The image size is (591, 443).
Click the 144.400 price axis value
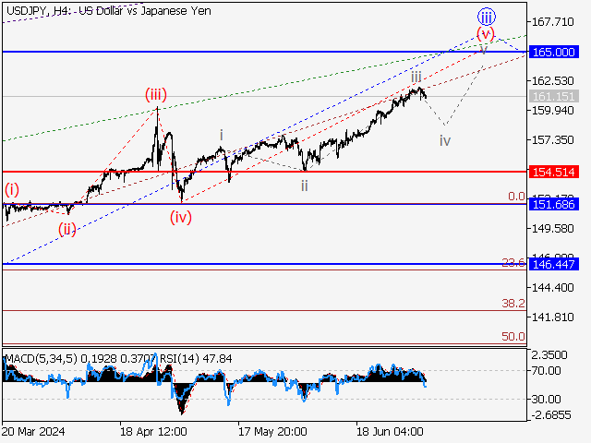(552, 287)
